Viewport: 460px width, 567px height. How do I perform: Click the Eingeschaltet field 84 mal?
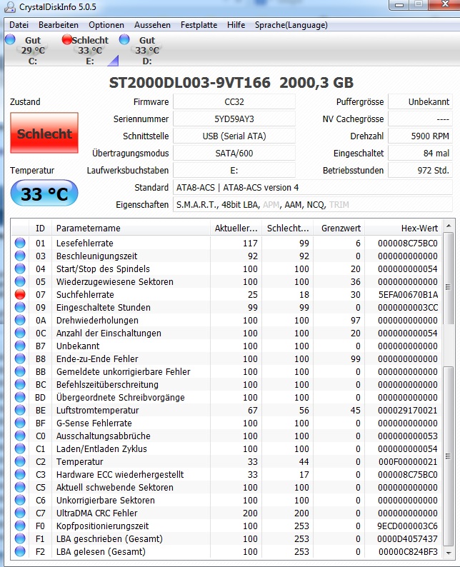tap(420, 154)
